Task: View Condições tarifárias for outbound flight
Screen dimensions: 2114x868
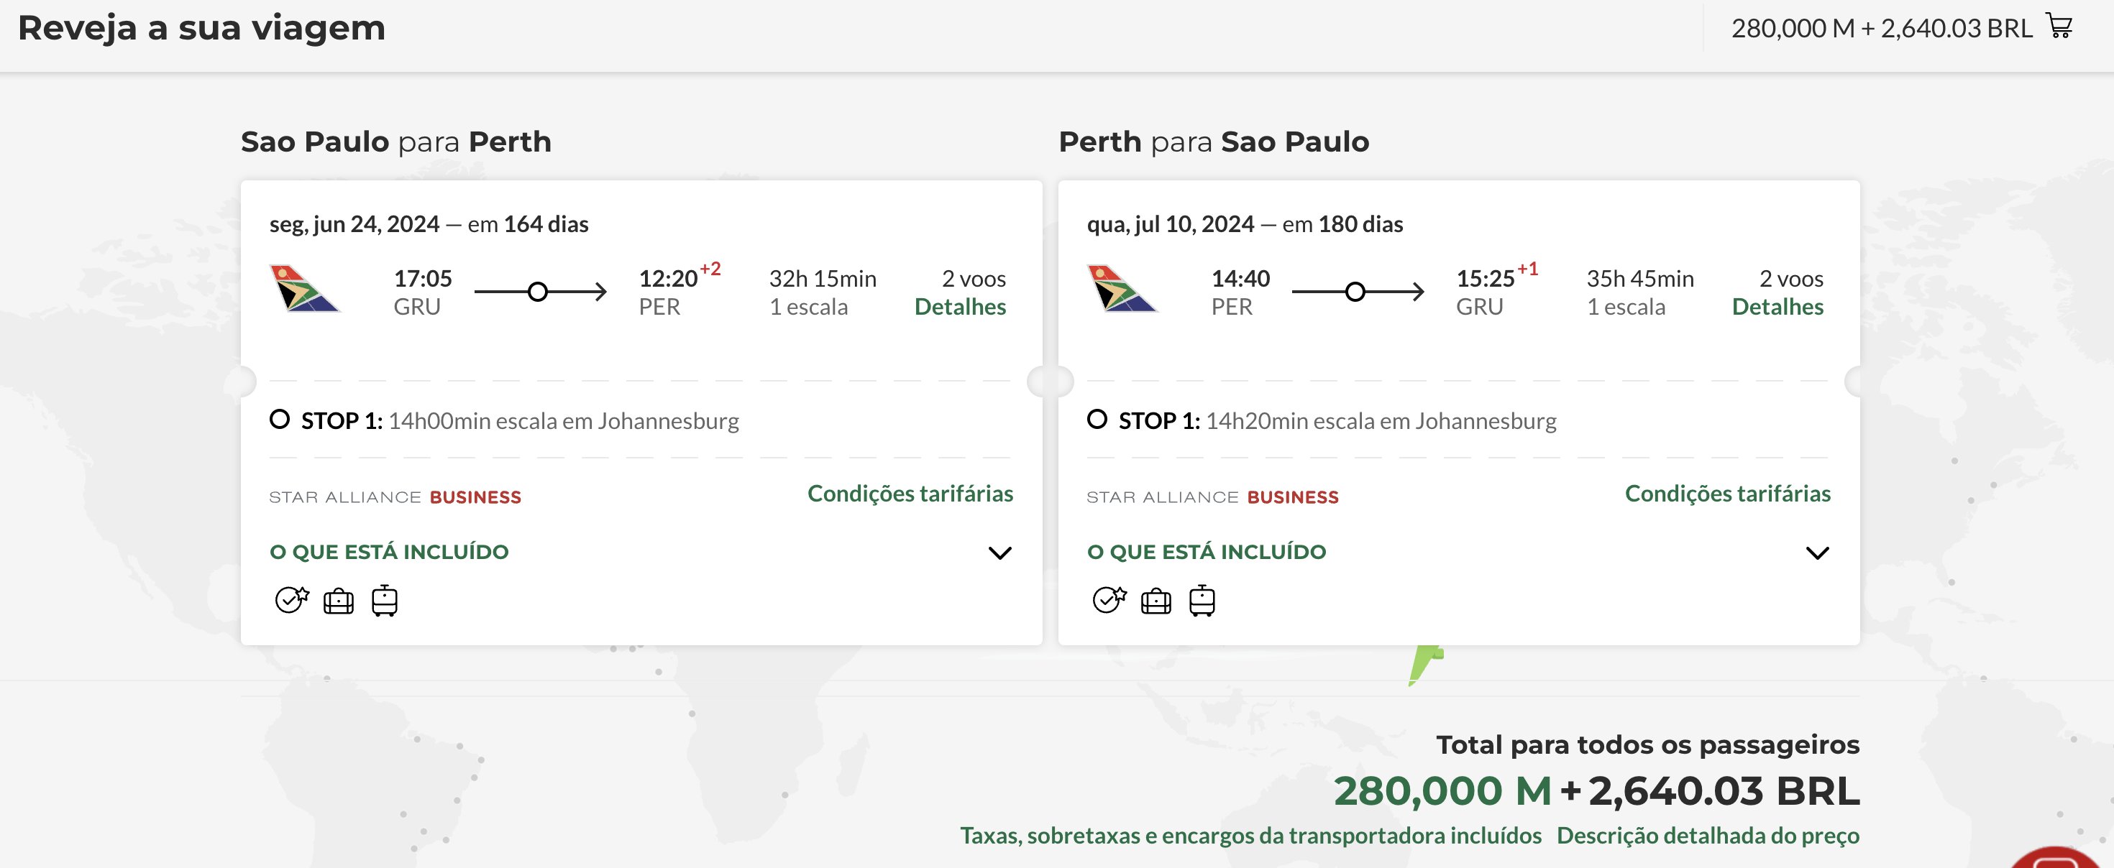Action: 910,494
